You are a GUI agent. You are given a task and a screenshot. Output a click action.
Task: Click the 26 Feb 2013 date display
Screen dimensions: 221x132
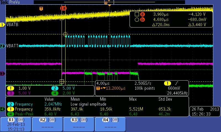(x=205, y=109)
